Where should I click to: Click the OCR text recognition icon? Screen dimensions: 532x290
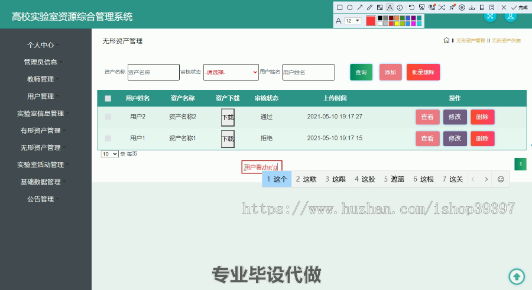tap(442, 7)
